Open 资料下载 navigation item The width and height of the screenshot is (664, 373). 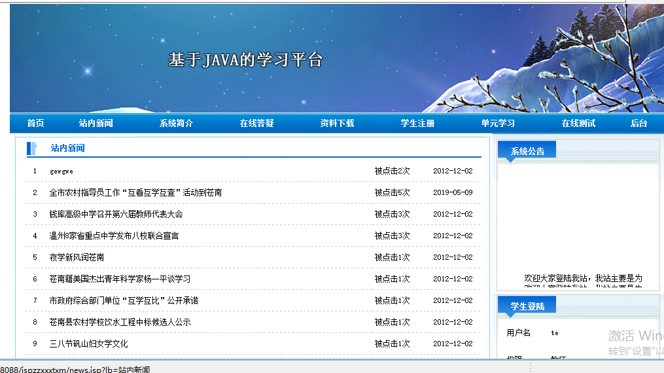tap(337, 123)
